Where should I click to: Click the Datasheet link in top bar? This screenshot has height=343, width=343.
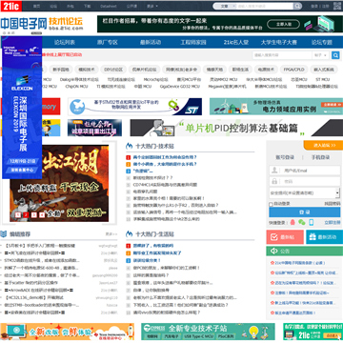pos(109,6)
